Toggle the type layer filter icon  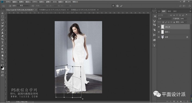[177, 15]
